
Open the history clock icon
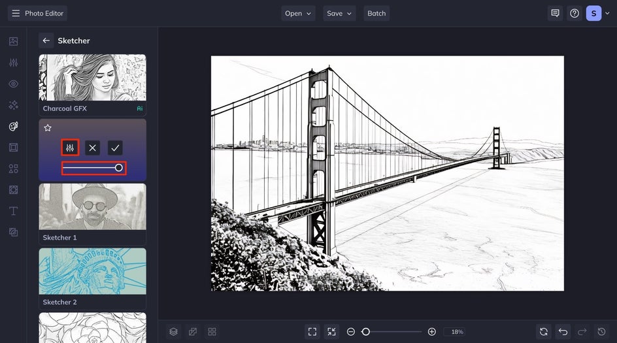tap(602, 332)
